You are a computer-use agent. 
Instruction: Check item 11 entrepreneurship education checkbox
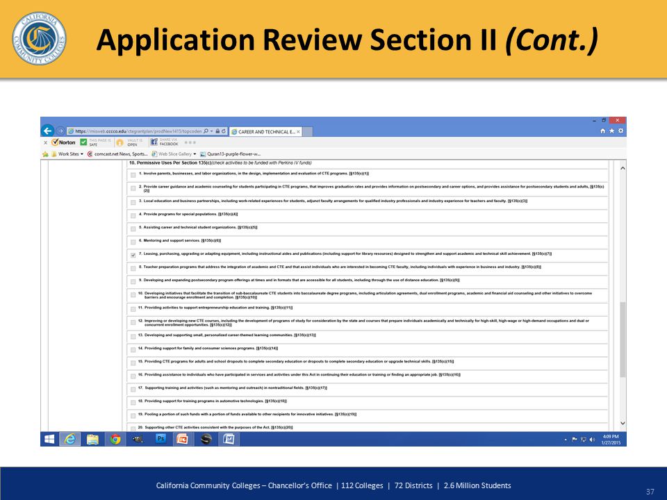coord(133,309)
